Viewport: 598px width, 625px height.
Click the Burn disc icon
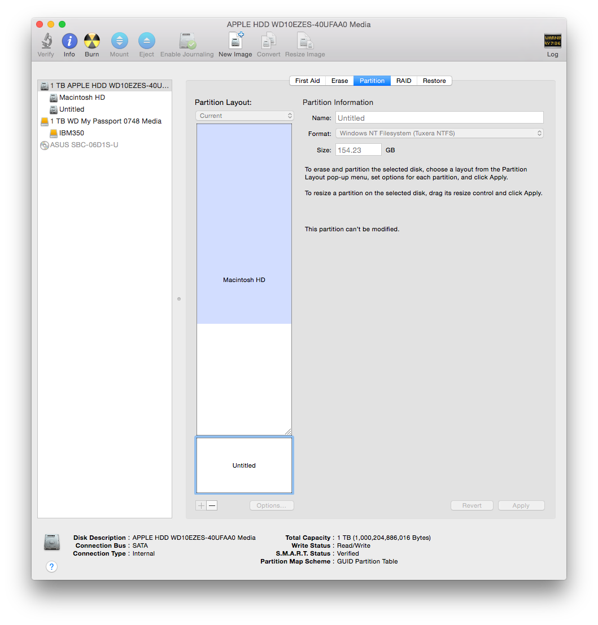91,41
